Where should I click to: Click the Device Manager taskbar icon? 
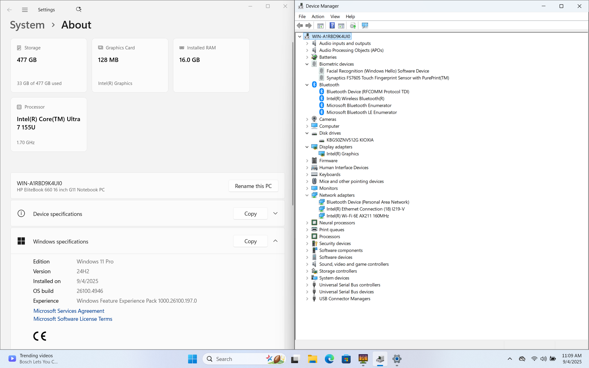380,359
